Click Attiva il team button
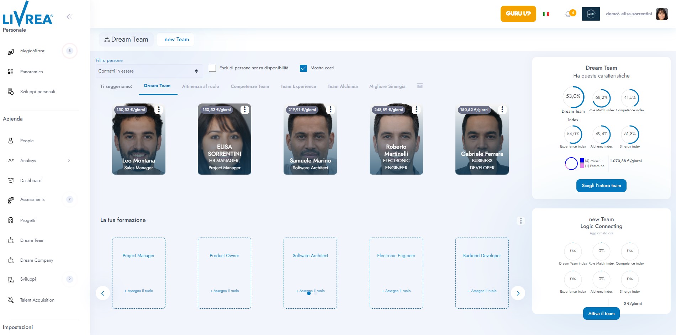Screen dimensions: 676x335 tap(601, 314)
